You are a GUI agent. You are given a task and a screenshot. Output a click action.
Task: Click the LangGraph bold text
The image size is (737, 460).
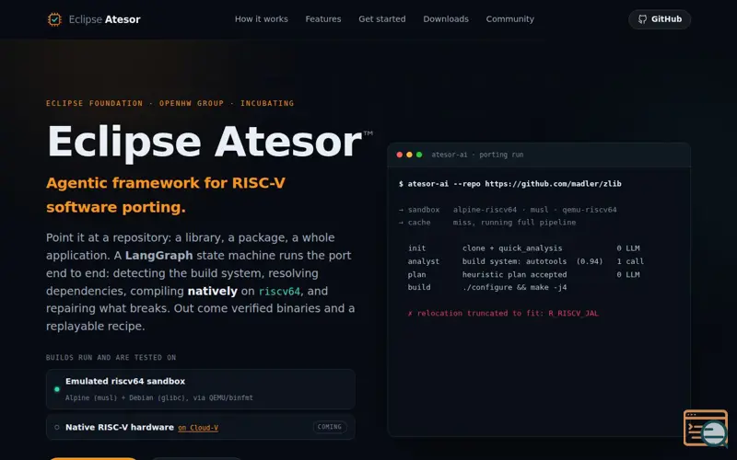tap(158, 256)
